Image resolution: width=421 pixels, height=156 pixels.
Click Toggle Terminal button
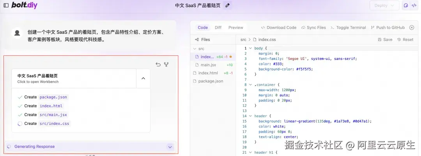(348, 27)
